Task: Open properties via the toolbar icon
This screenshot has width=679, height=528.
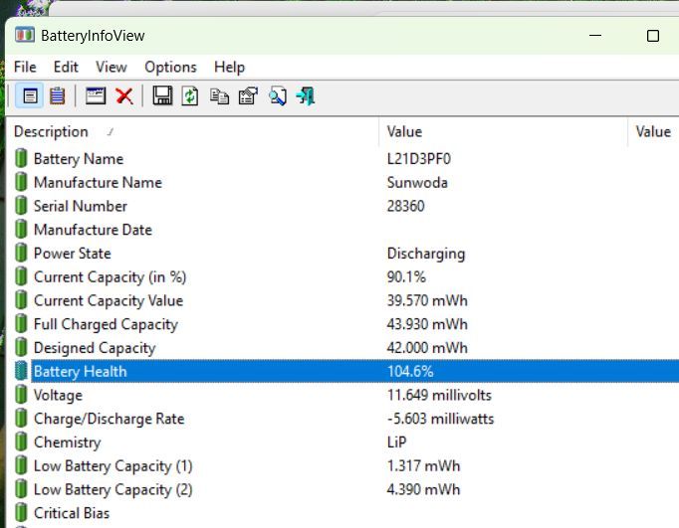Action: (x=248, y=96)
